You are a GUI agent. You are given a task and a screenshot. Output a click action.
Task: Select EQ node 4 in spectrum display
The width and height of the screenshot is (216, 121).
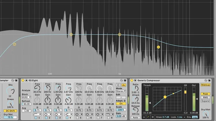[158, 47]
